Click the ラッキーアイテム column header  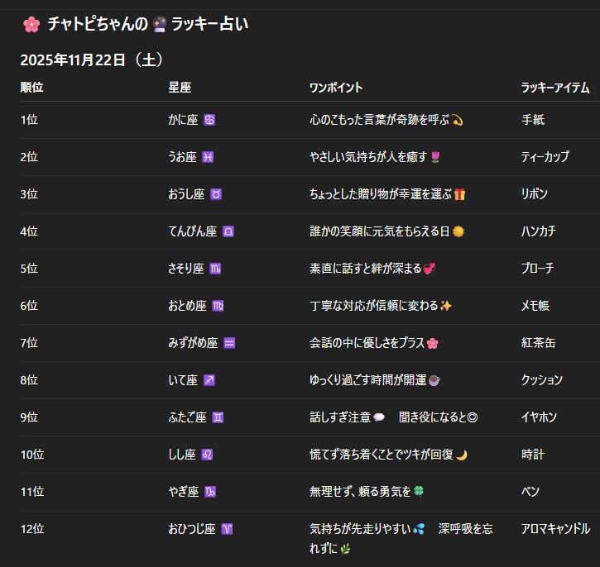click(554, 88)
